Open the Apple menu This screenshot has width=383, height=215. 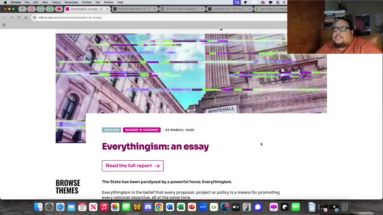[x=5, y=2]
